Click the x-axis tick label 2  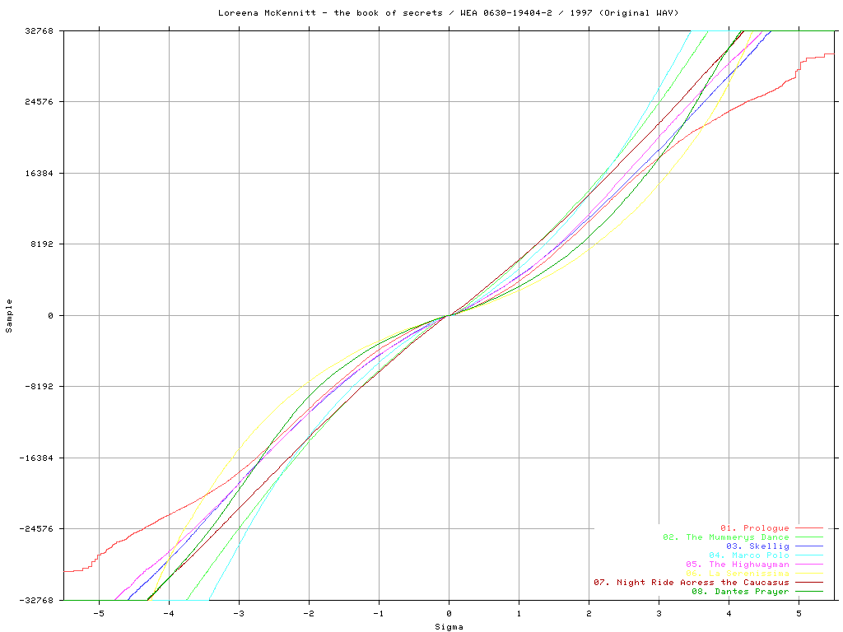coord(589,613)
